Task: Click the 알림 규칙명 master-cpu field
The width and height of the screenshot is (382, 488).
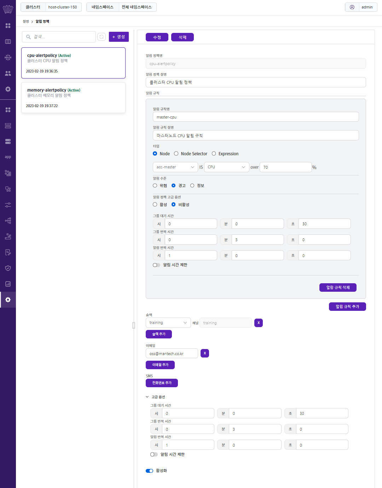Action: pos(256,117)
